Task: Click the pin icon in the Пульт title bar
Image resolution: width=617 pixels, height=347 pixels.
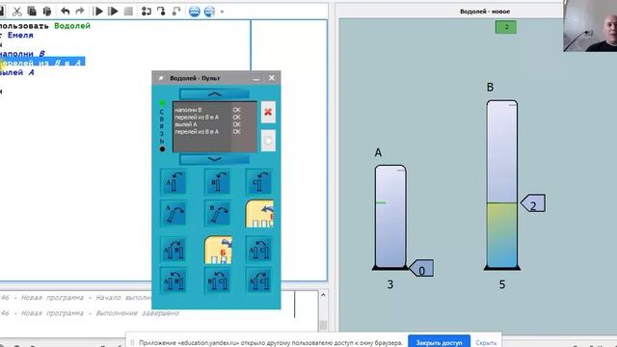Action: (x=161, y=78)
